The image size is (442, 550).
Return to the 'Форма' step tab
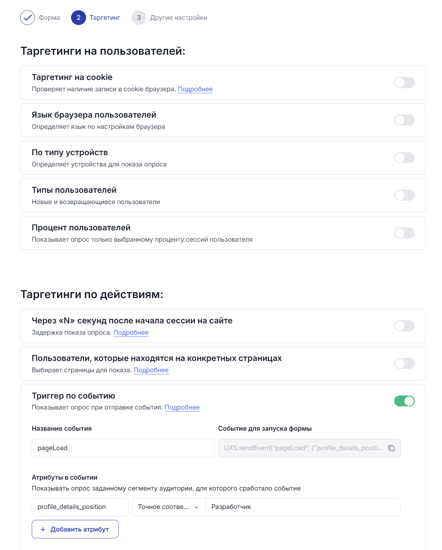pos(49,18)
